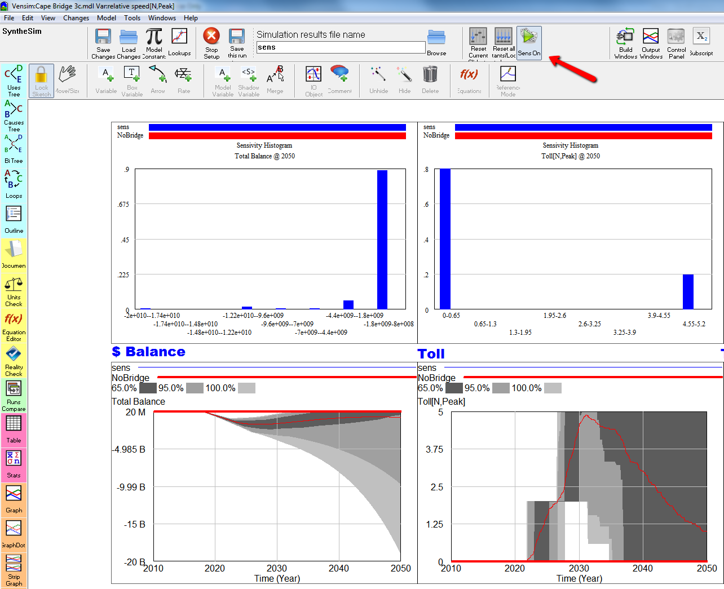Click the simulation results file name field
This screenshot has width=724, height=589.
click(x=341, y=47)
